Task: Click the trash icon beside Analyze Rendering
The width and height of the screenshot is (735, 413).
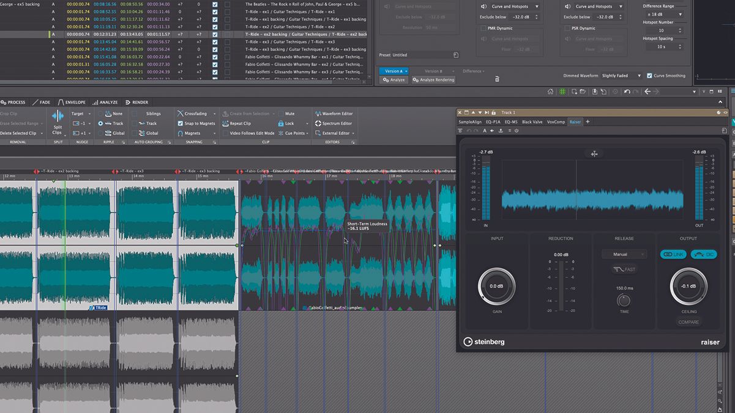Action: tap(497, 79)
